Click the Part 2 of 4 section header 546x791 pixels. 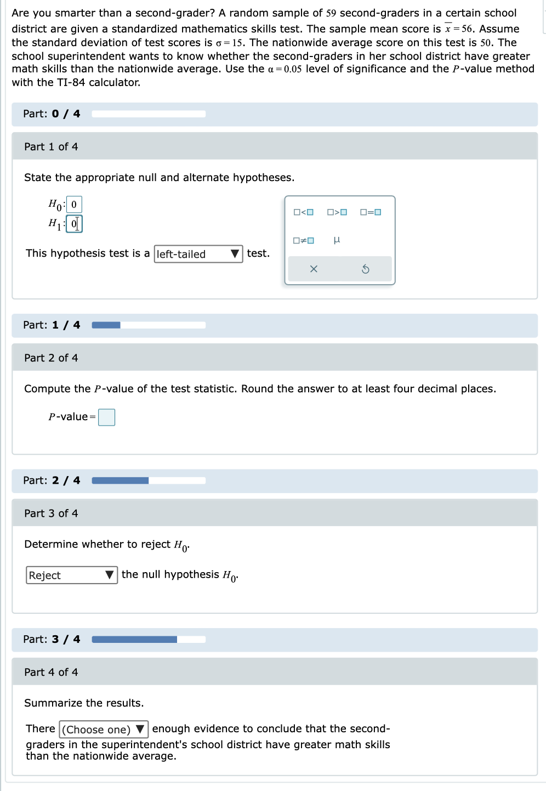point(50,358)
